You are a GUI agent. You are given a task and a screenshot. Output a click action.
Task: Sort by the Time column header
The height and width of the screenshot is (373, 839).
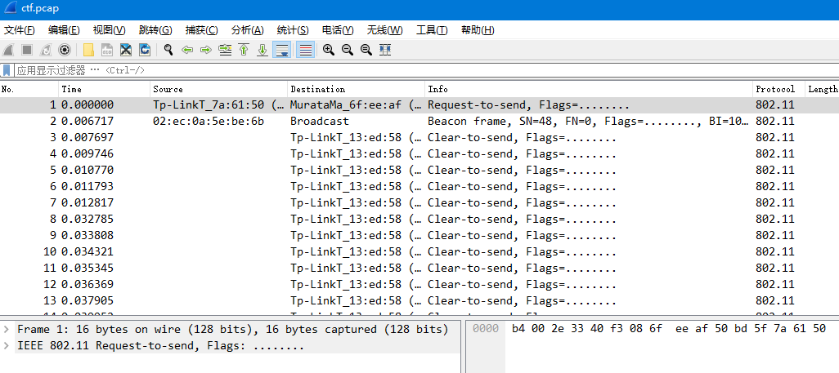105,89
